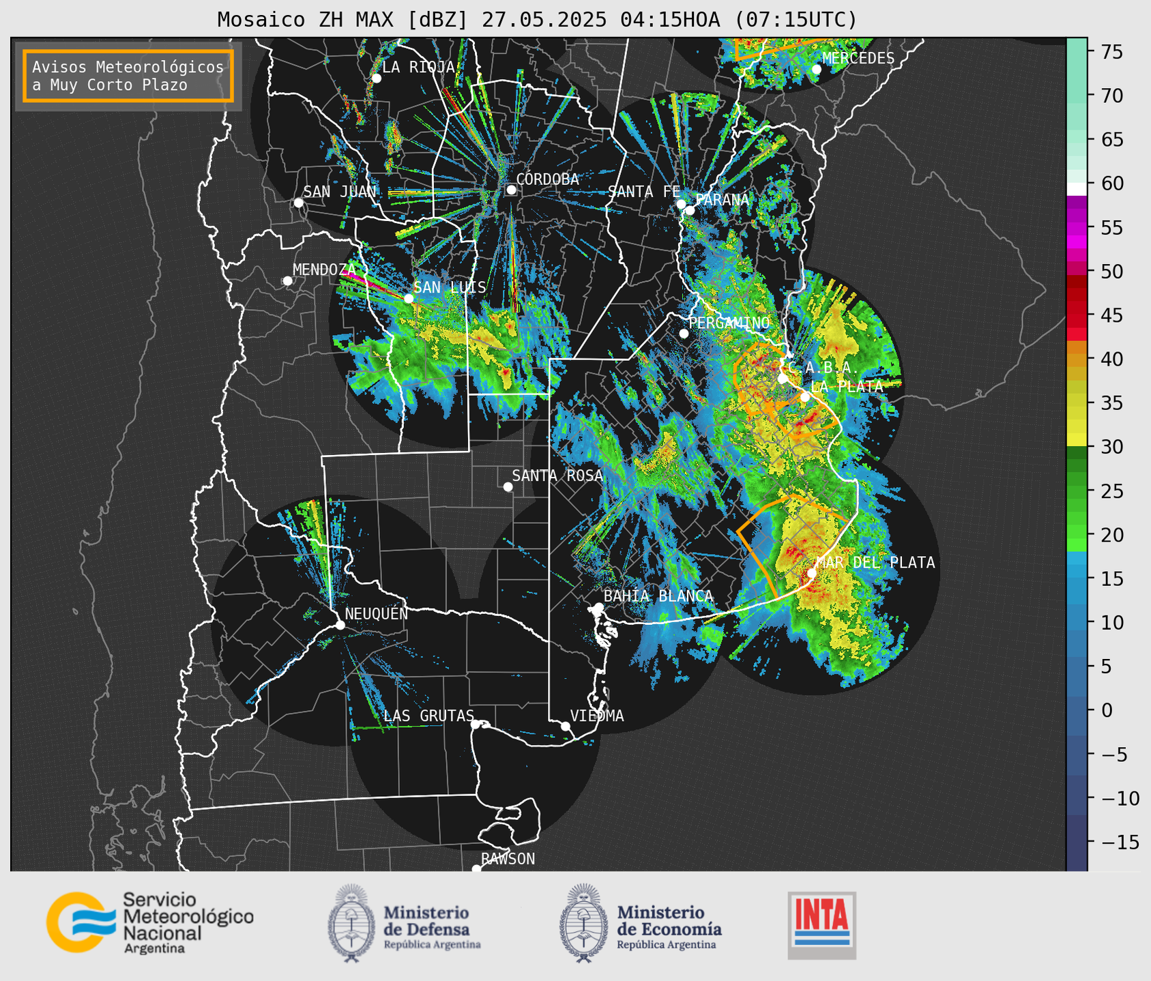Click the INTA logo
This screenshot has height=981, width=1151.
coord(821,925)
